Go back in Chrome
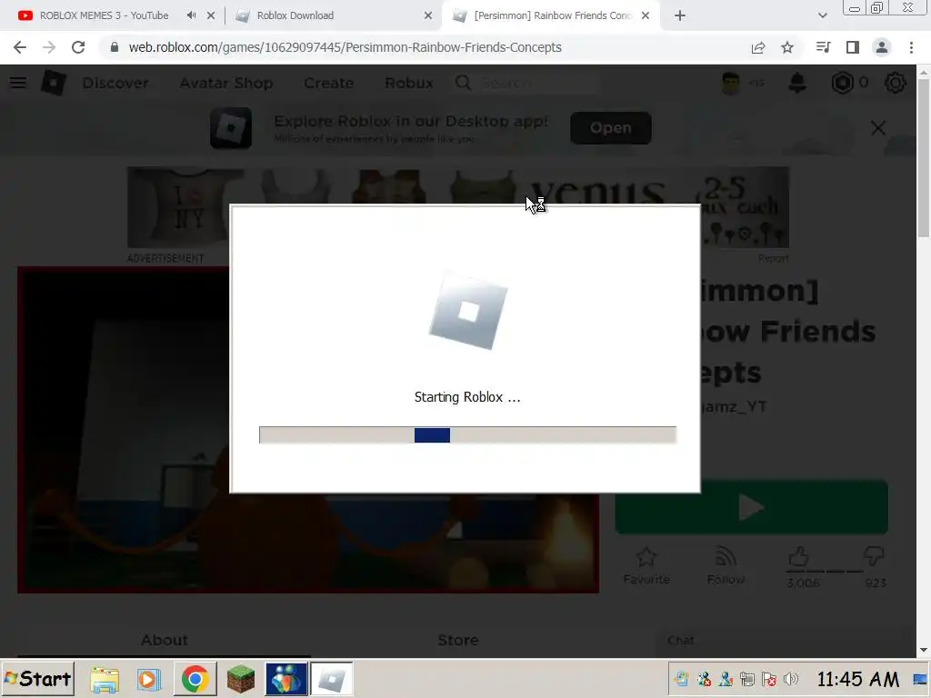This screenshot has height=698, width=931. coord(20,47)
